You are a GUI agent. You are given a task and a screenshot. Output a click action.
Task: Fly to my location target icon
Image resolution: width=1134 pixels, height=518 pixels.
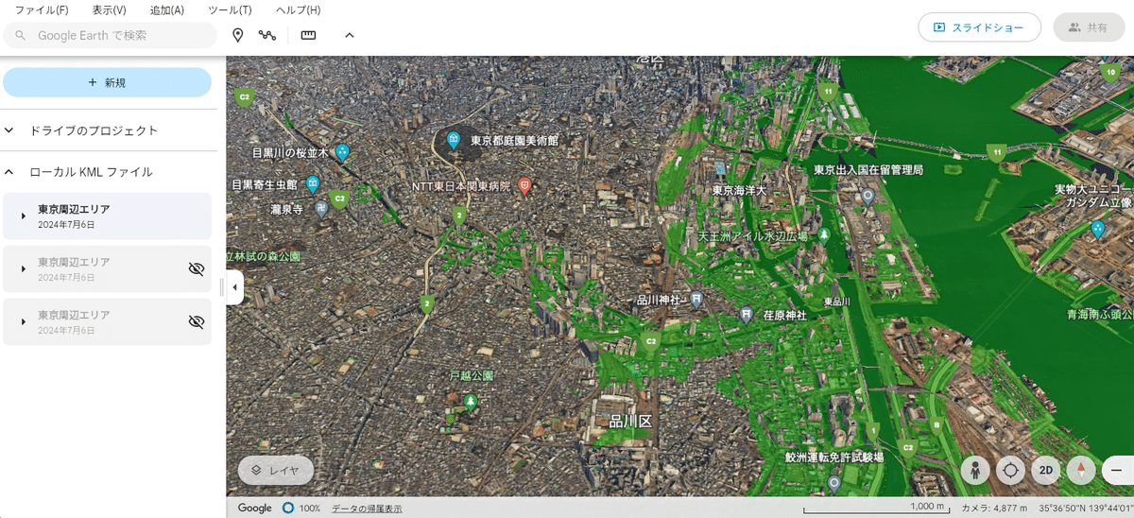(1010, 470)
